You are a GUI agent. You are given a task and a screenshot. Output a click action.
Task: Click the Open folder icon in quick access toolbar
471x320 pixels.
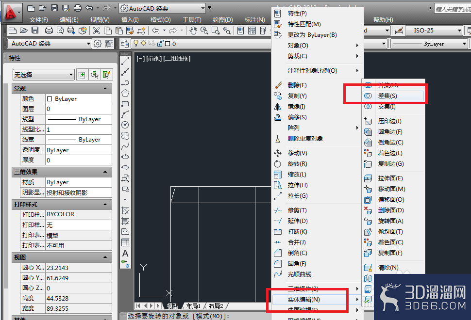[x=42, y=8]
